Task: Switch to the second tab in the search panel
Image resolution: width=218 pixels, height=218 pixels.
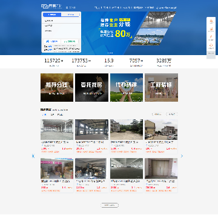Action: (70, 15)
